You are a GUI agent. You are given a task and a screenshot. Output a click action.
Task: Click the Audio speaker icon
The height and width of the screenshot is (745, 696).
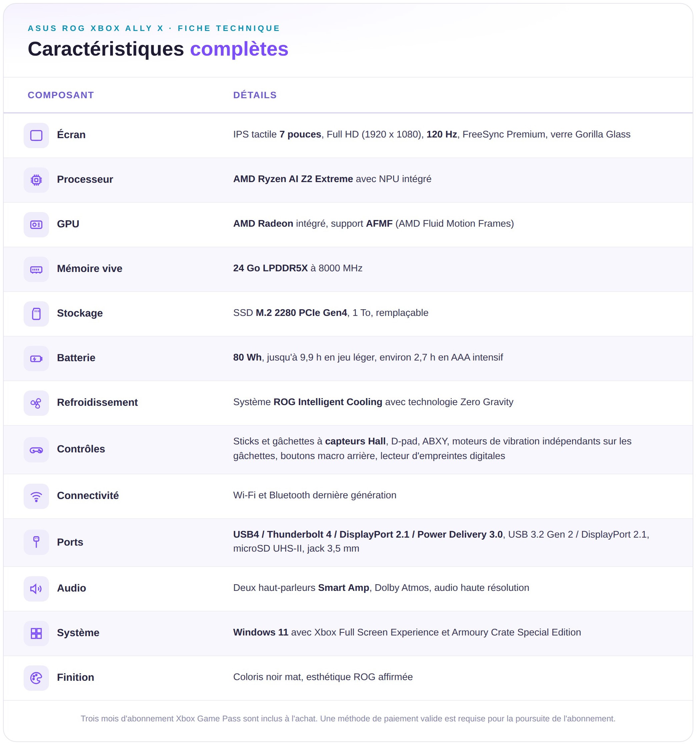[36, 589]
